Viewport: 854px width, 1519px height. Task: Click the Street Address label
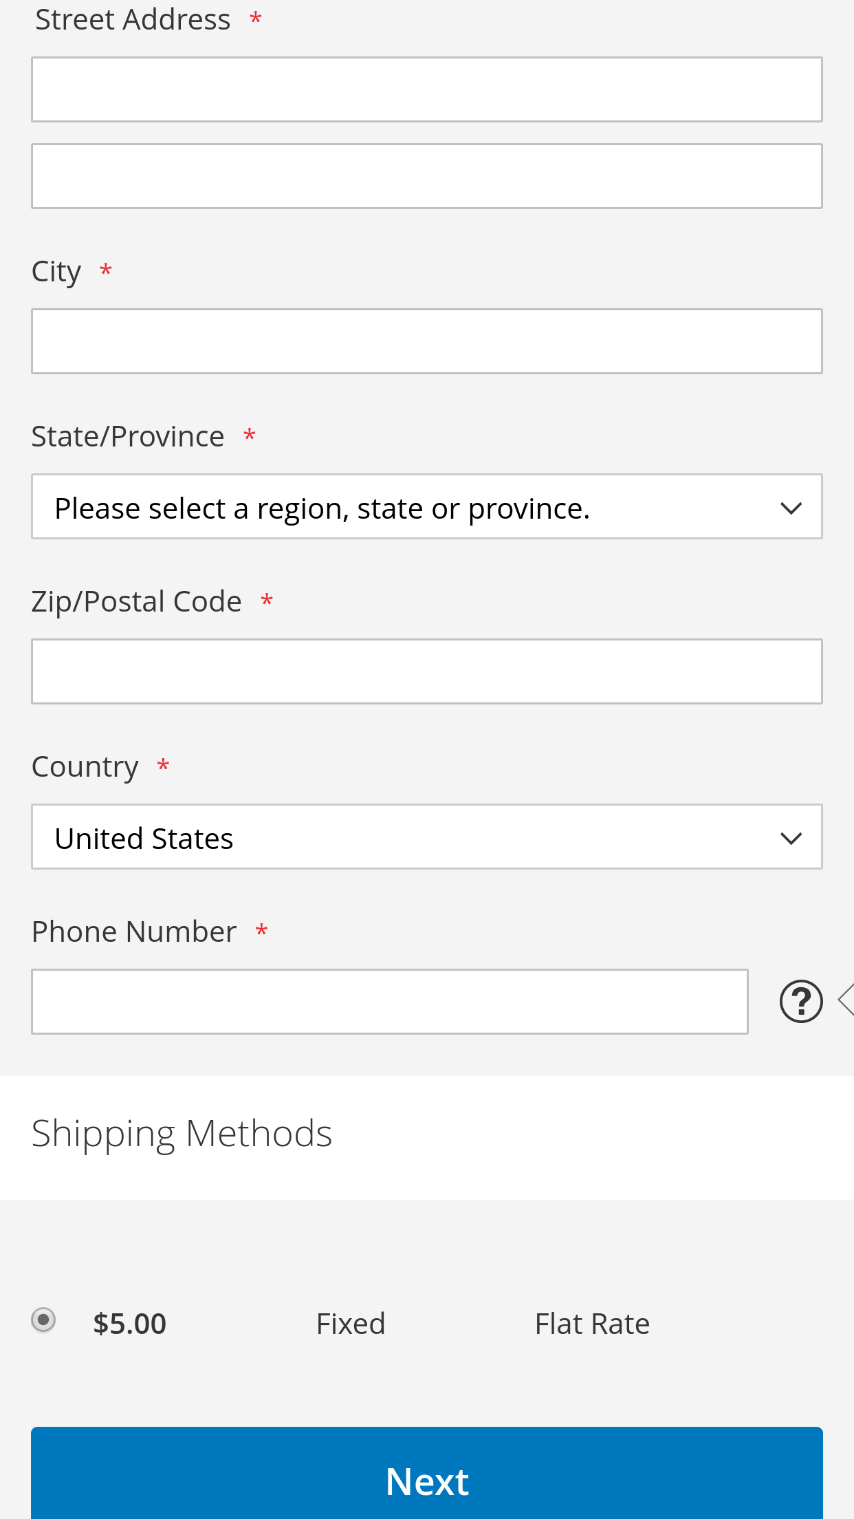click(133, 19)
